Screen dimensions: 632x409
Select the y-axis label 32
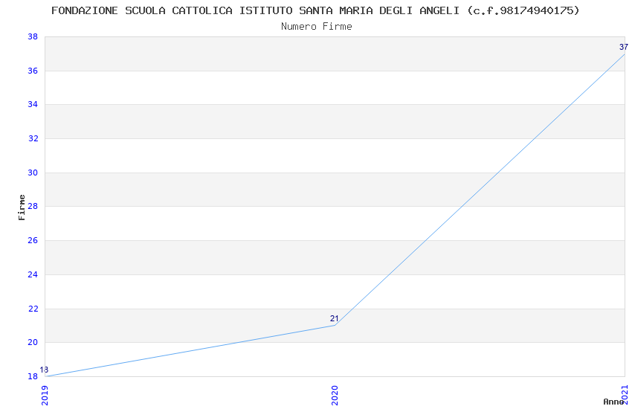click(33, 138)
